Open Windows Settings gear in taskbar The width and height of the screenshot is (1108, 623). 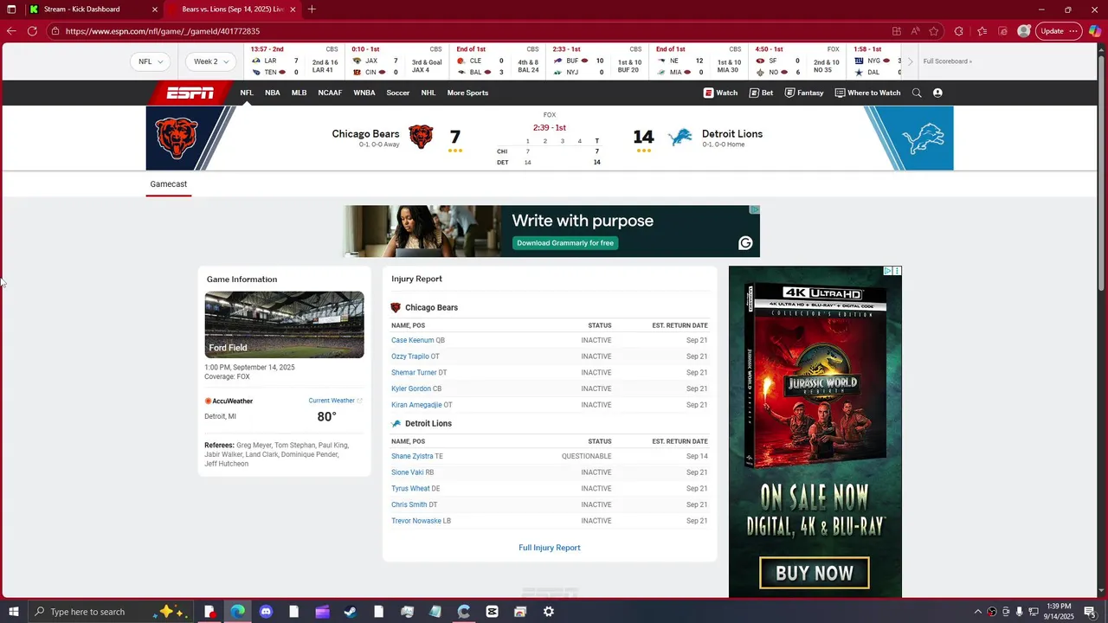point(549,612)
